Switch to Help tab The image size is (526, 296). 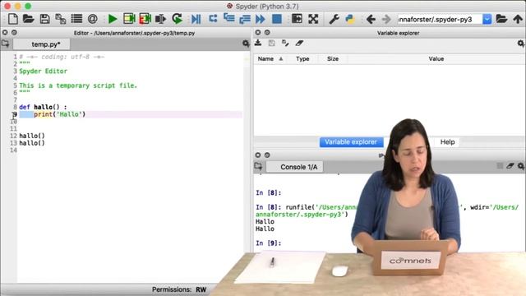(447, 142)
